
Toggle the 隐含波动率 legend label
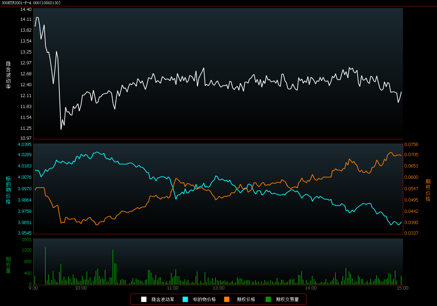(163, 299)
